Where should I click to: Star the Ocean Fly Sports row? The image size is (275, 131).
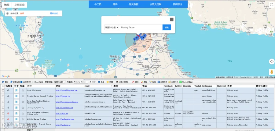point(23,90)
